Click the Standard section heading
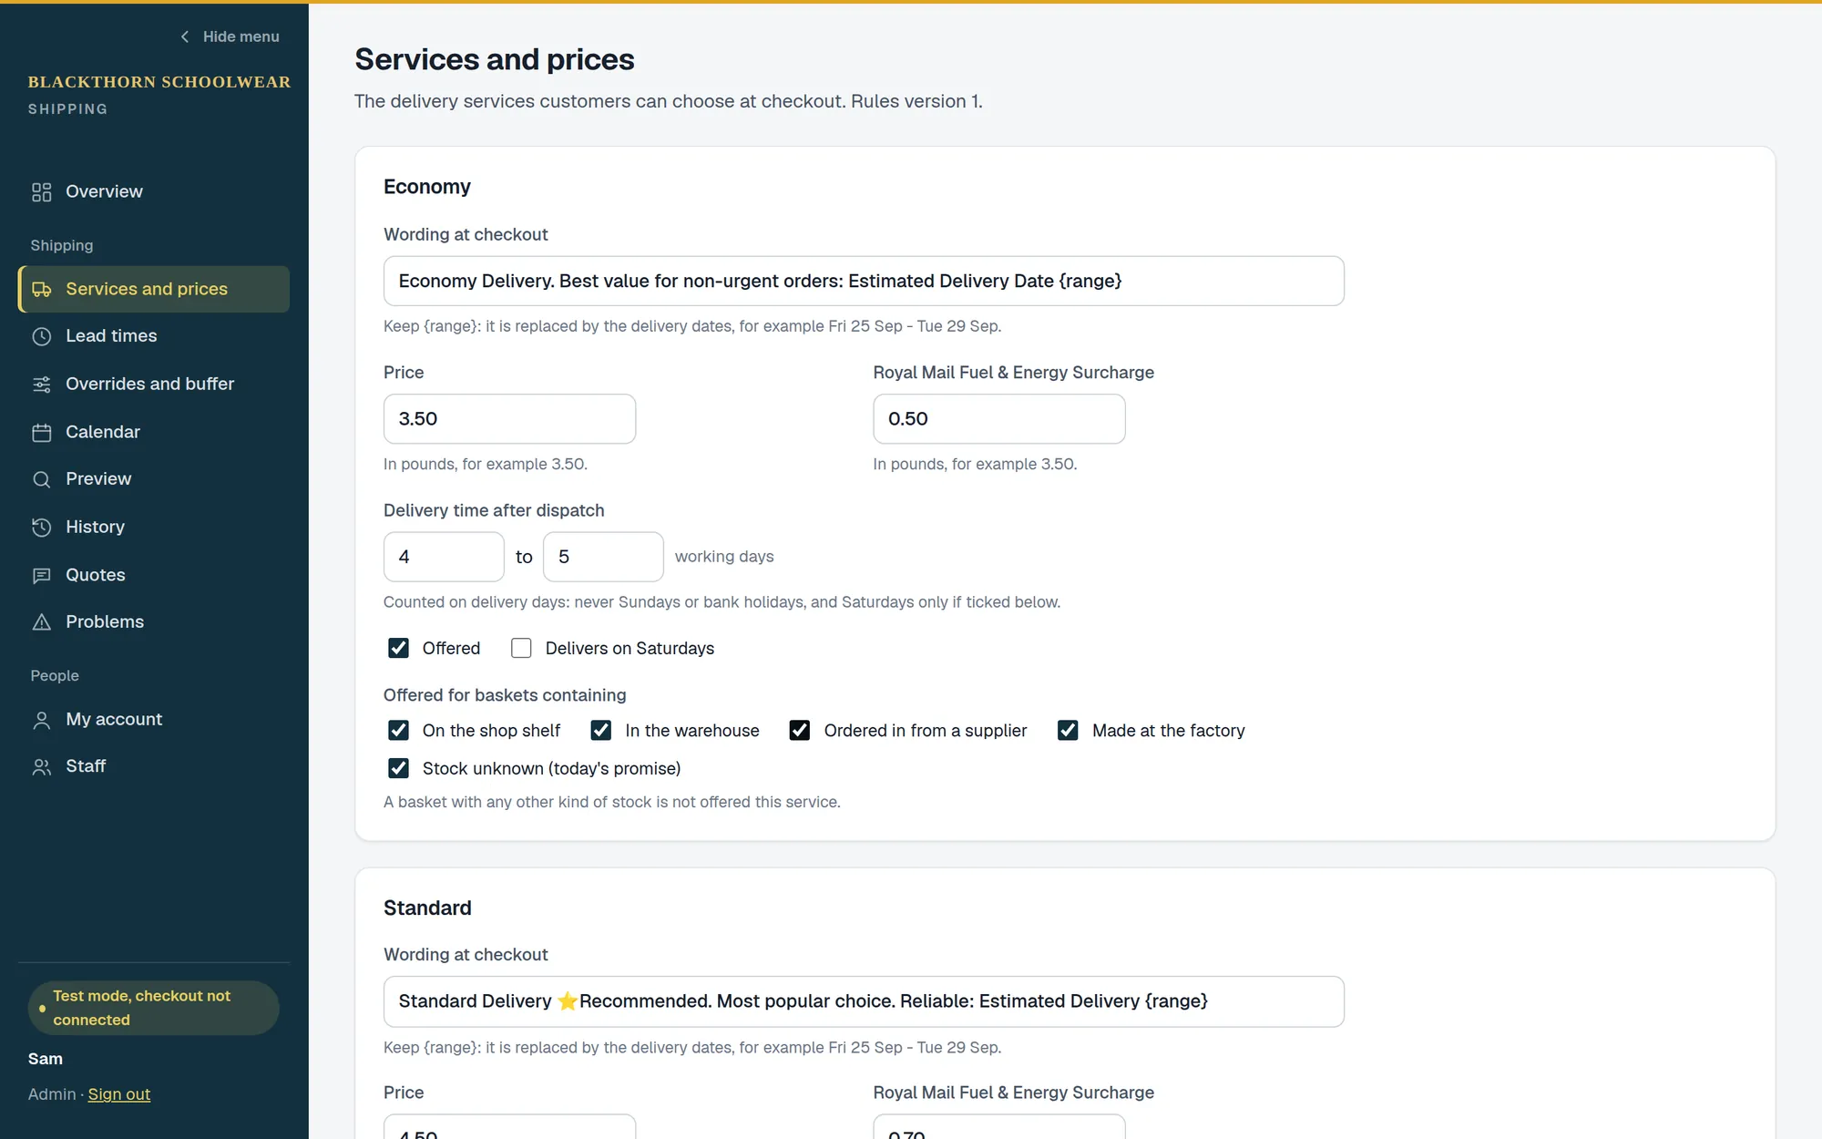1822x1139 pixels. 427,908
